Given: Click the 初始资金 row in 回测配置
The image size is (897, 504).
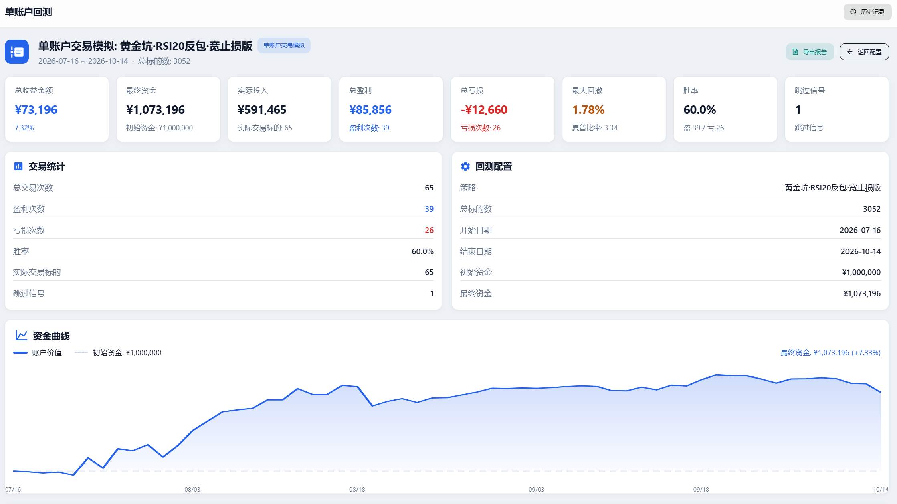Looking at the screenshot, I should pyautogui.click(x=670, y=272).
